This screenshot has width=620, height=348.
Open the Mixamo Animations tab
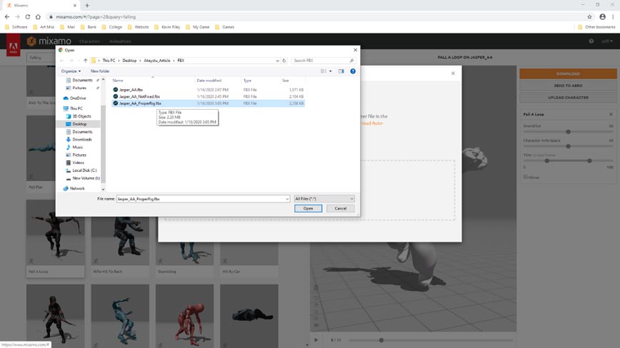120,41
